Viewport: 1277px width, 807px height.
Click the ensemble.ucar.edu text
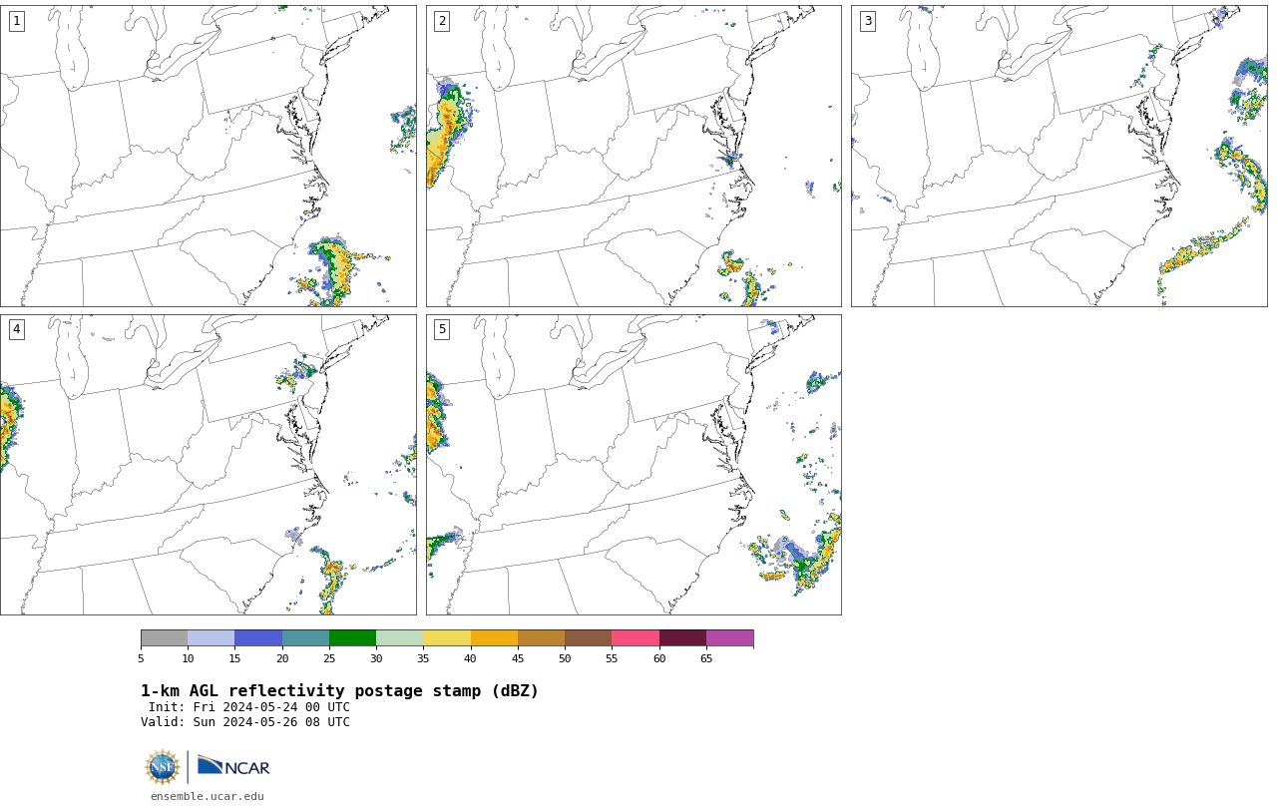click(x=208, y=796)
